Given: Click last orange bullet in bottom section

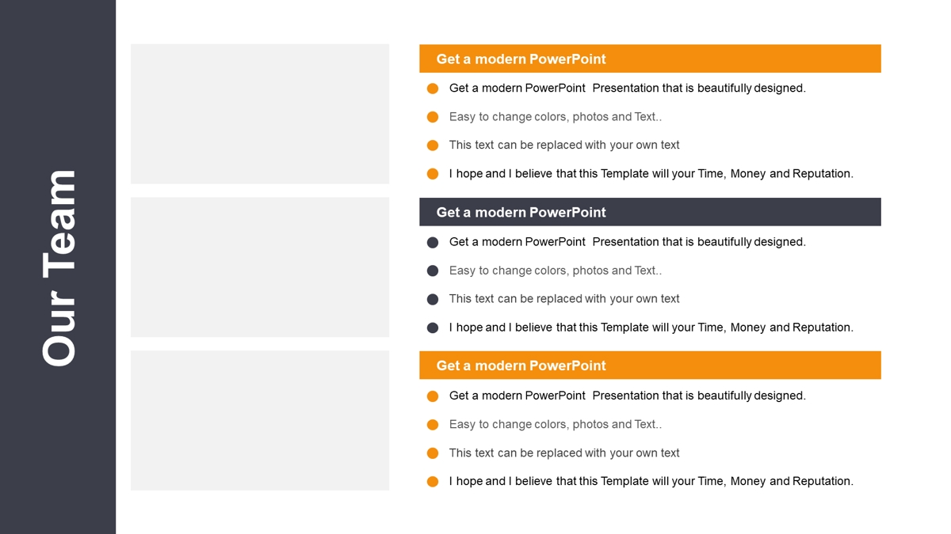Looking at the screenshot, I should (x=433, y=482).
